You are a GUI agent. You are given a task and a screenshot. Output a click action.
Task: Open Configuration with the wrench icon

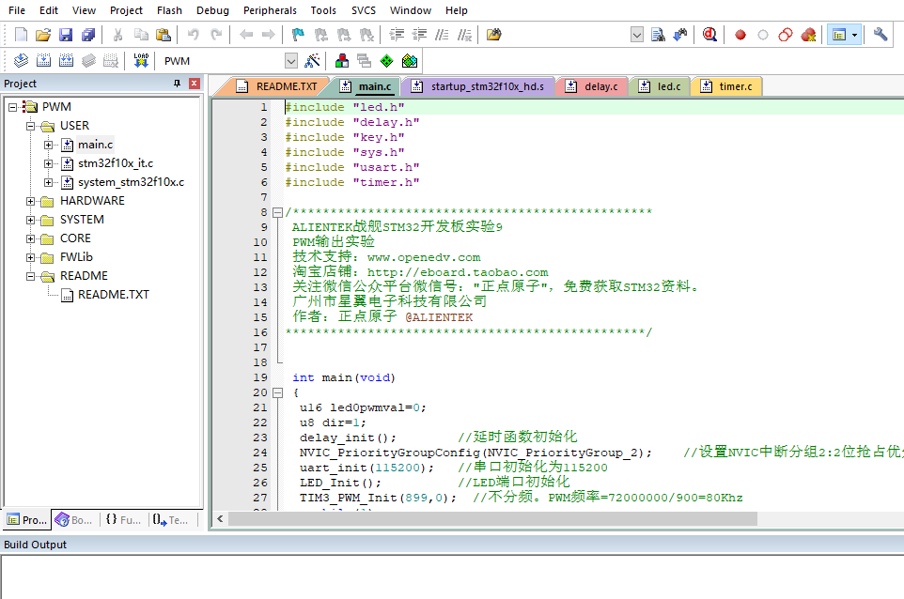click(x=880, y=35)
